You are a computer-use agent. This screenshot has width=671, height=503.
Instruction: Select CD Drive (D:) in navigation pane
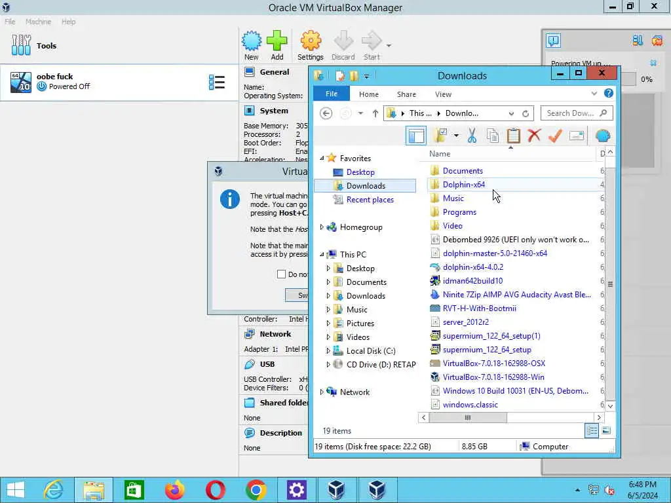pyautogui.click(x=381, y=364)
